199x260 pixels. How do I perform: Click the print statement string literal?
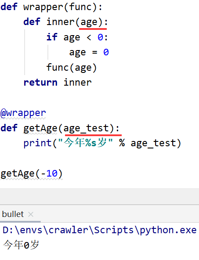point(85,143)
